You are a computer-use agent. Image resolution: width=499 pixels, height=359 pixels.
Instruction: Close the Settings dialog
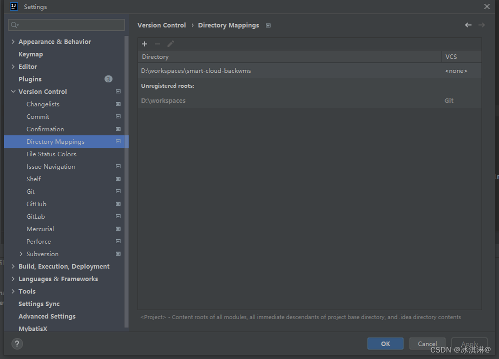[486, 6]
